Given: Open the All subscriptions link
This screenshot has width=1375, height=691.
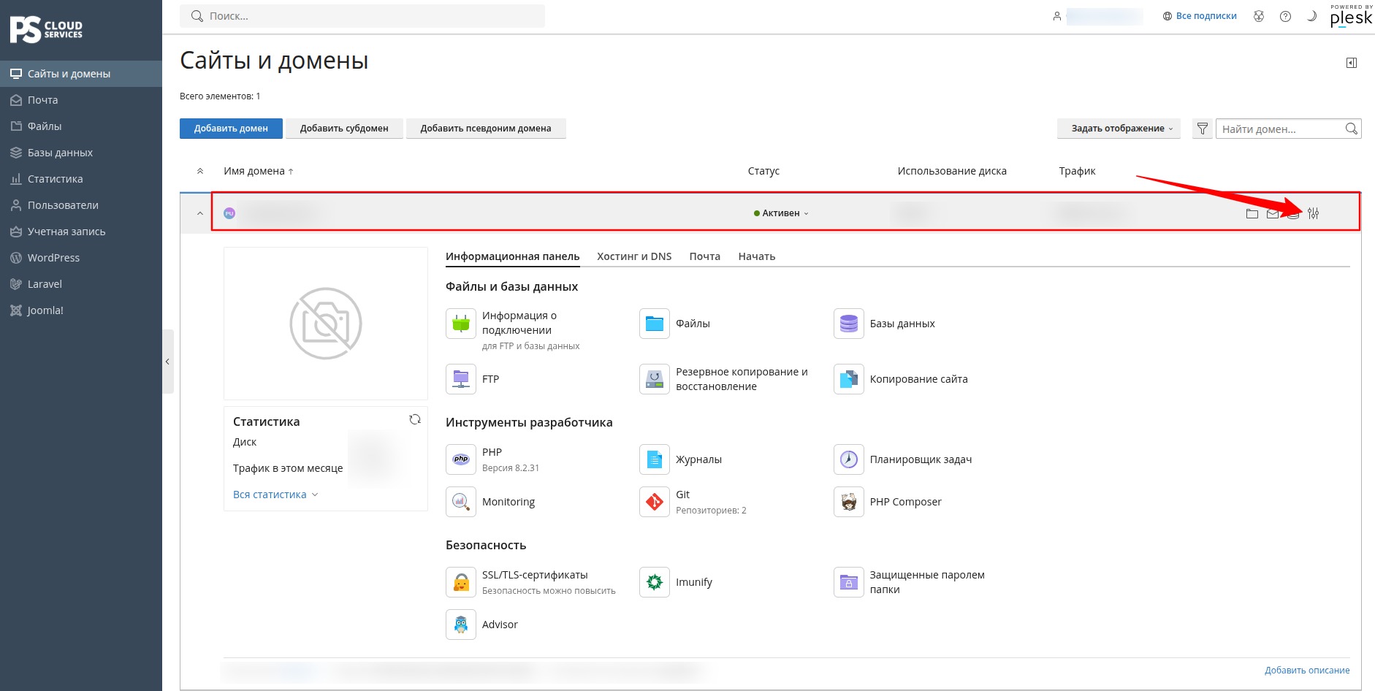Looking at the screenshot, I should pyautogui.click(x=1200, y=16).
